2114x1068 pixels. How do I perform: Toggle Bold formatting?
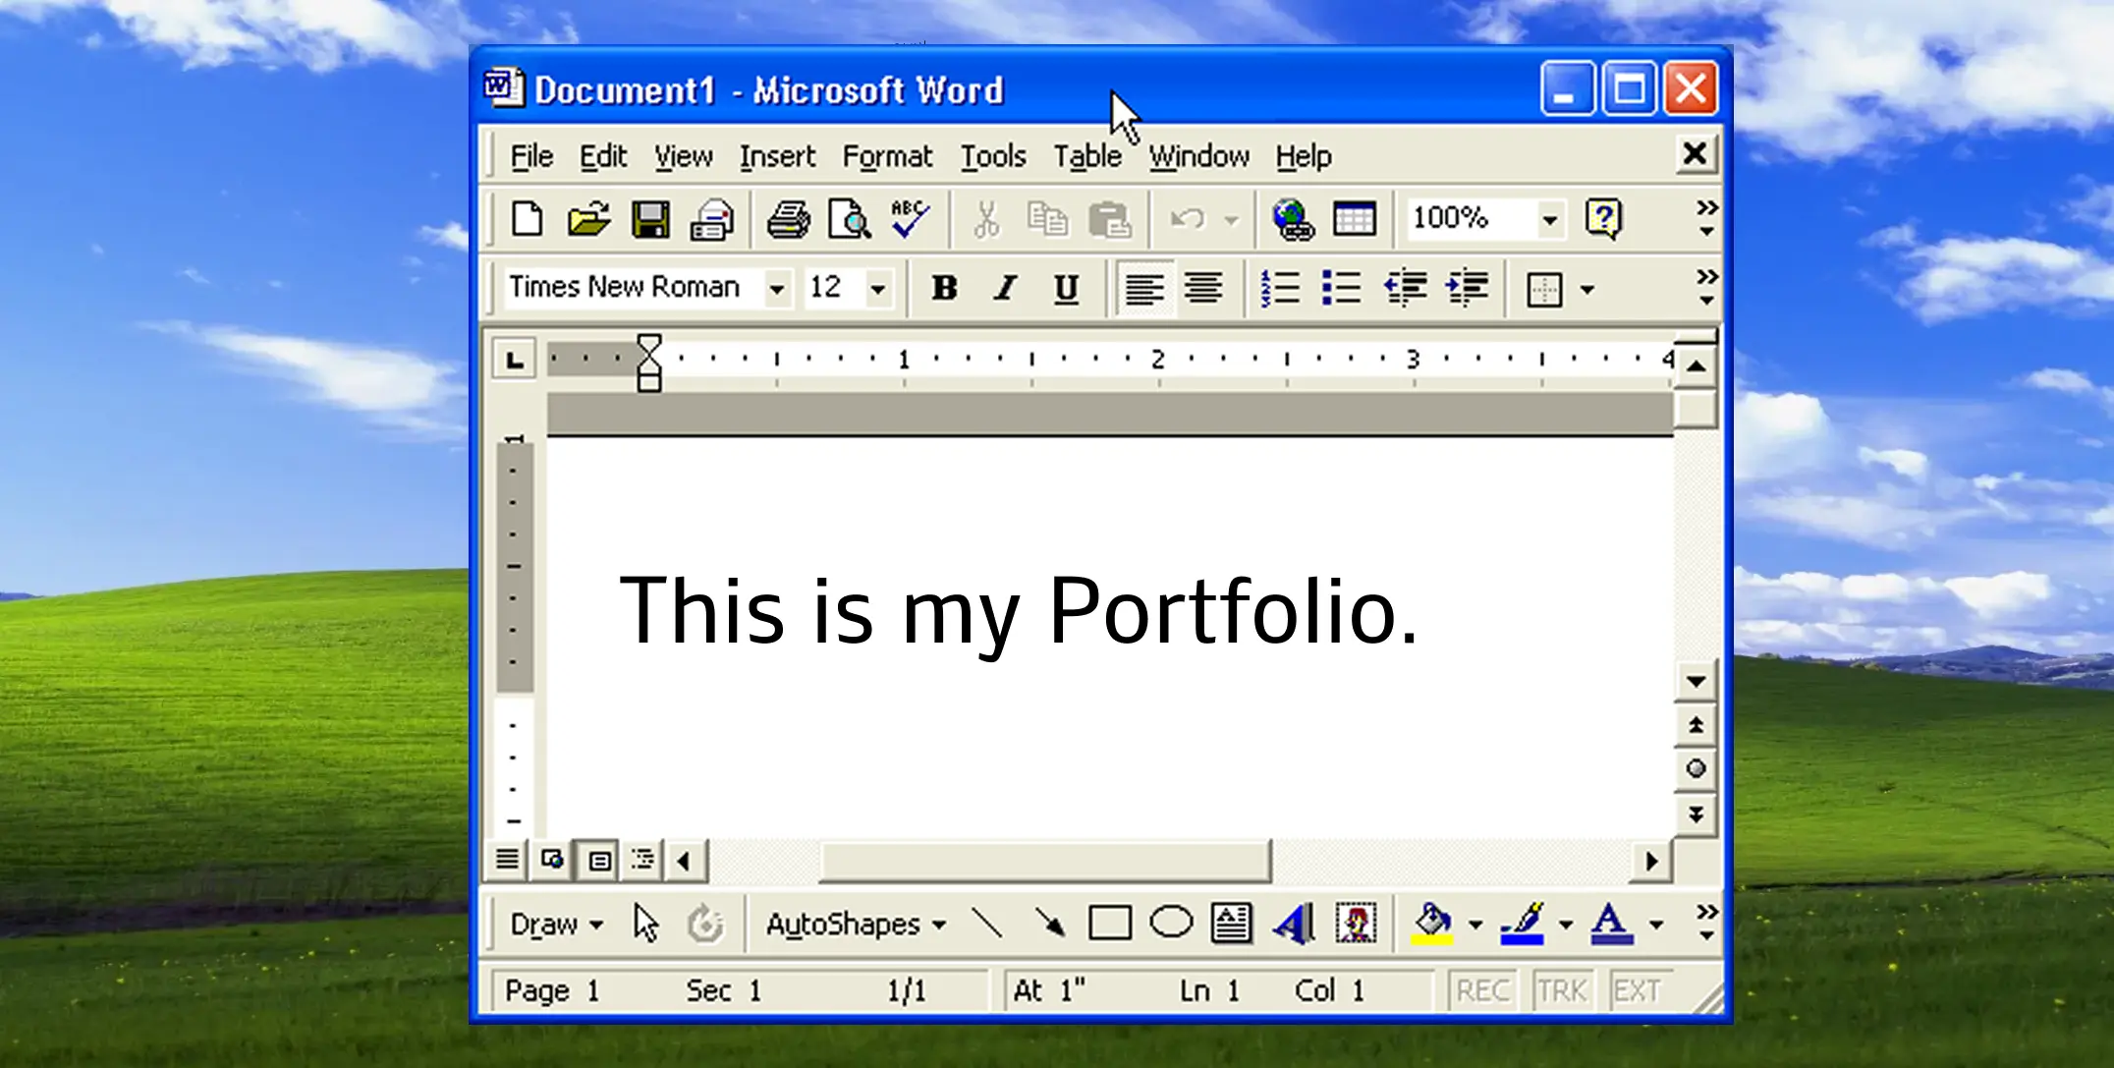pos(944,288)
